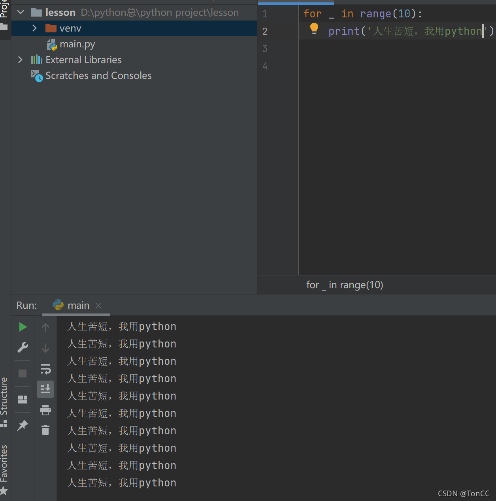Screen dimensions: 496x501
Task: Run main with the green play button
Action: tap(23, 327)
